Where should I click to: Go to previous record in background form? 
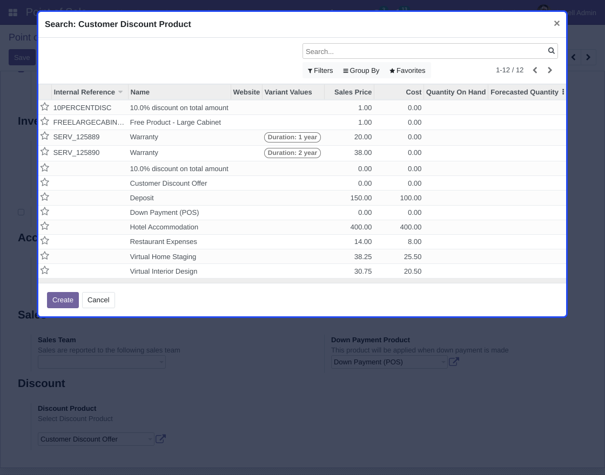pyautogui.click(x=574, y=57)
